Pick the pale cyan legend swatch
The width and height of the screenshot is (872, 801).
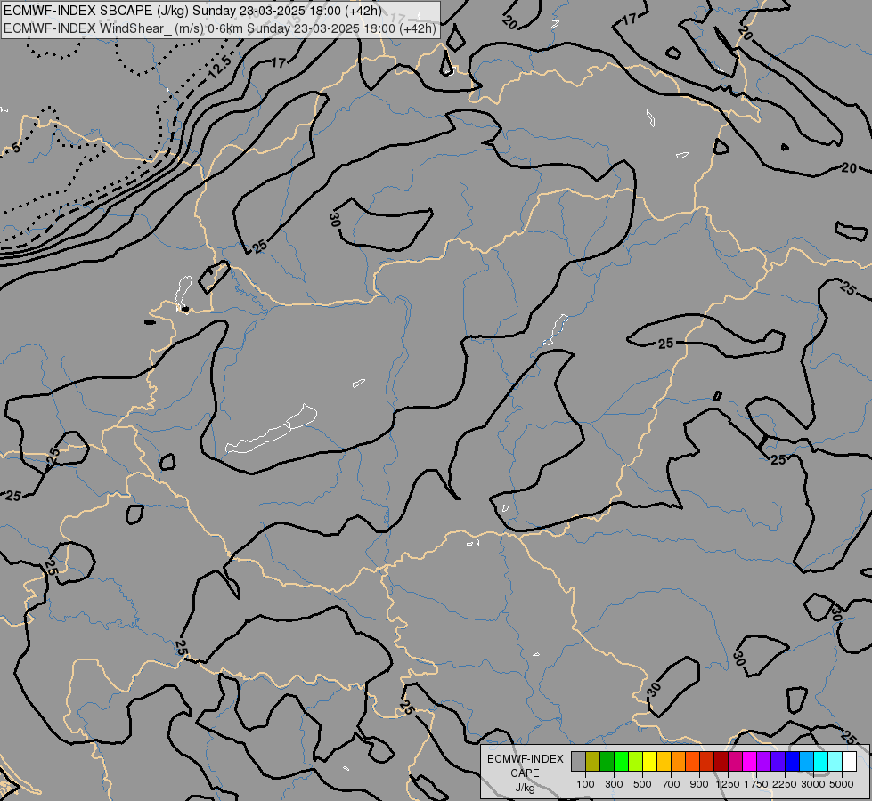[x=835, y=762]
